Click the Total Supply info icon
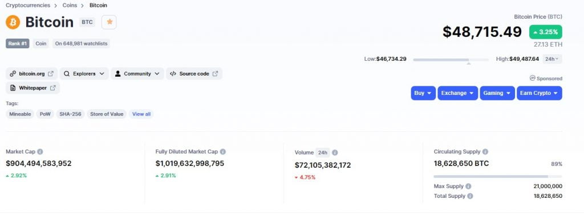 coord(470,196)
